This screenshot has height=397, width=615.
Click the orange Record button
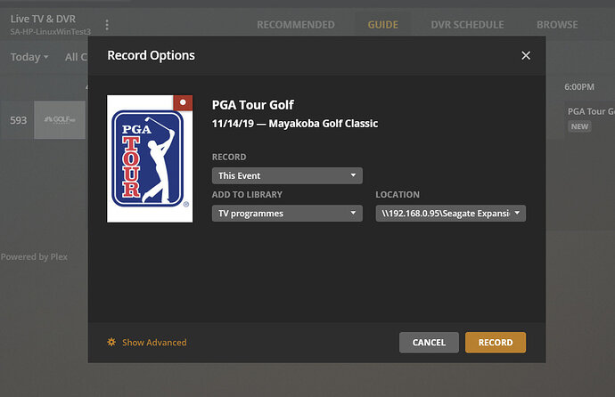click(x=496, y=343)
